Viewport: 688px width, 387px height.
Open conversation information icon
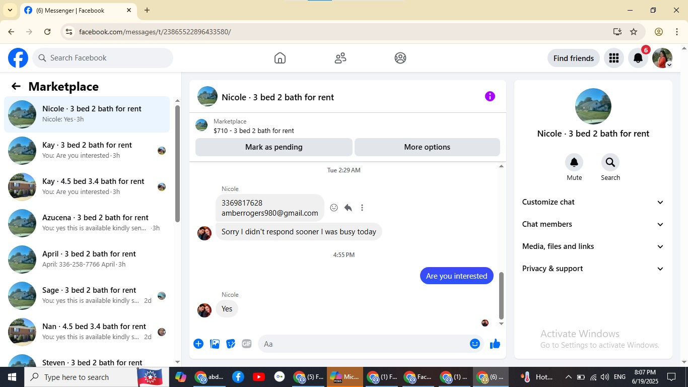[490, 96]
